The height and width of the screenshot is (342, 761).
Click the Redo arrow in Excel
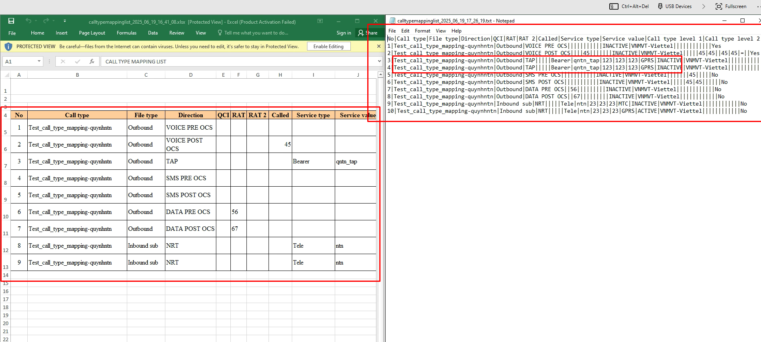click(46, 21)
